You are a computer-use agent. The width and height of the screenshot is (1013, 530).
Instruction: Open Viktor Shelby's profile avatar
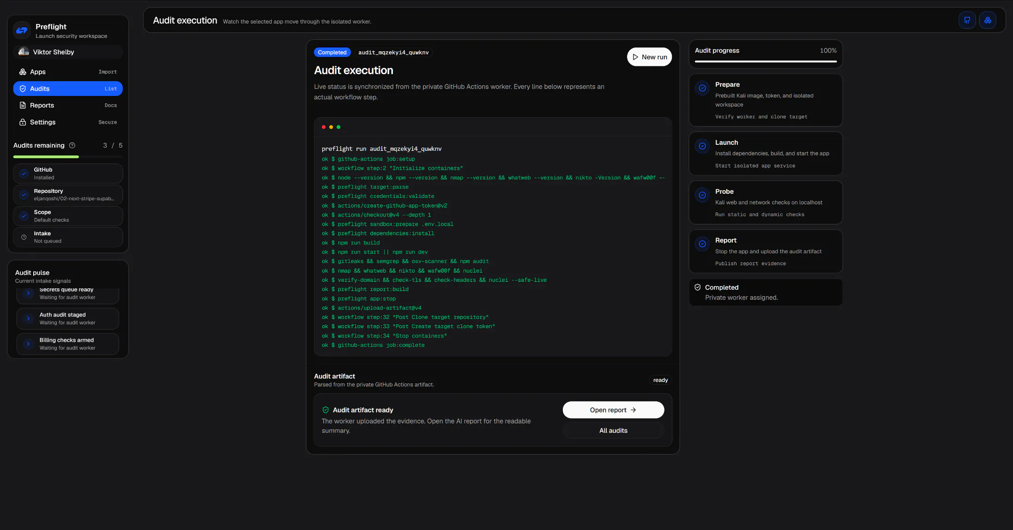coord(24,52)
